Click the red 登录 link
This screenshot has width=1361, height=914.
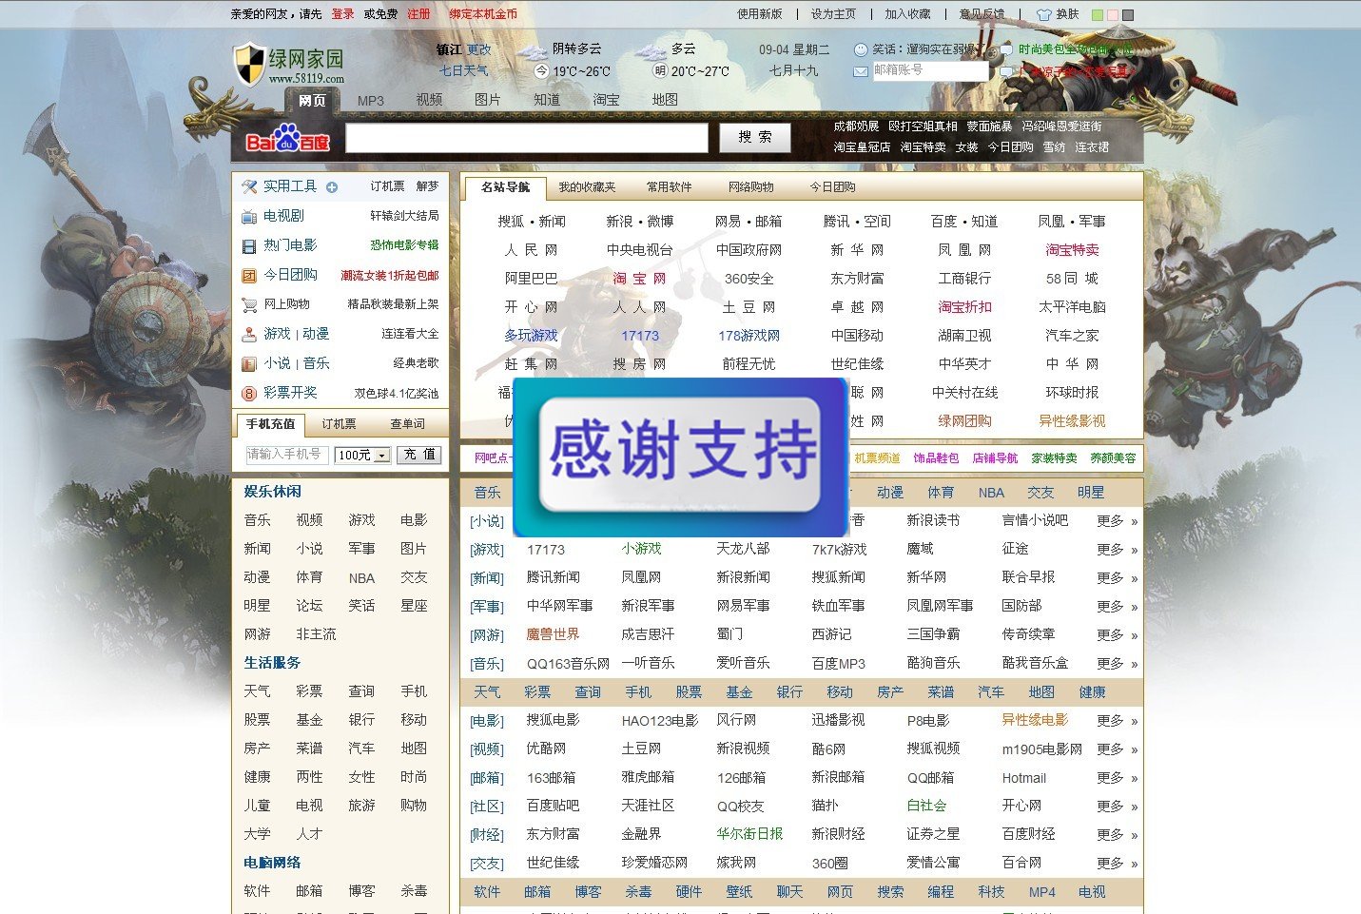pyautogui.click(x=342, y=14)
